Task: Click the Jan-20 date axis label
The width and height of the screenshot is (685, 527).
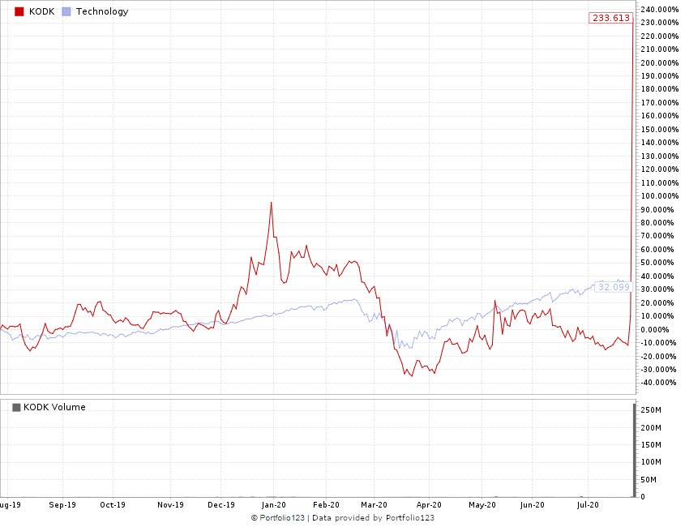Action: [x=273, y=505]
